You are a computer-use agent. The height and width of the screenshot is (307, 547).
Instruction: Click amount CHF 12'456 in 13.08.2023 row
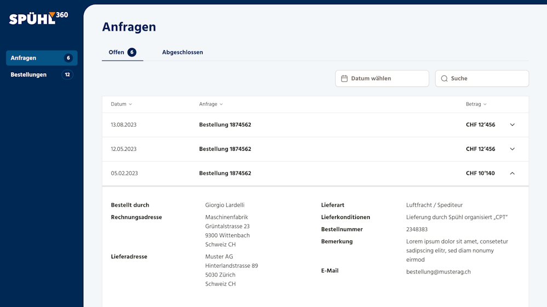pos(480,125)
